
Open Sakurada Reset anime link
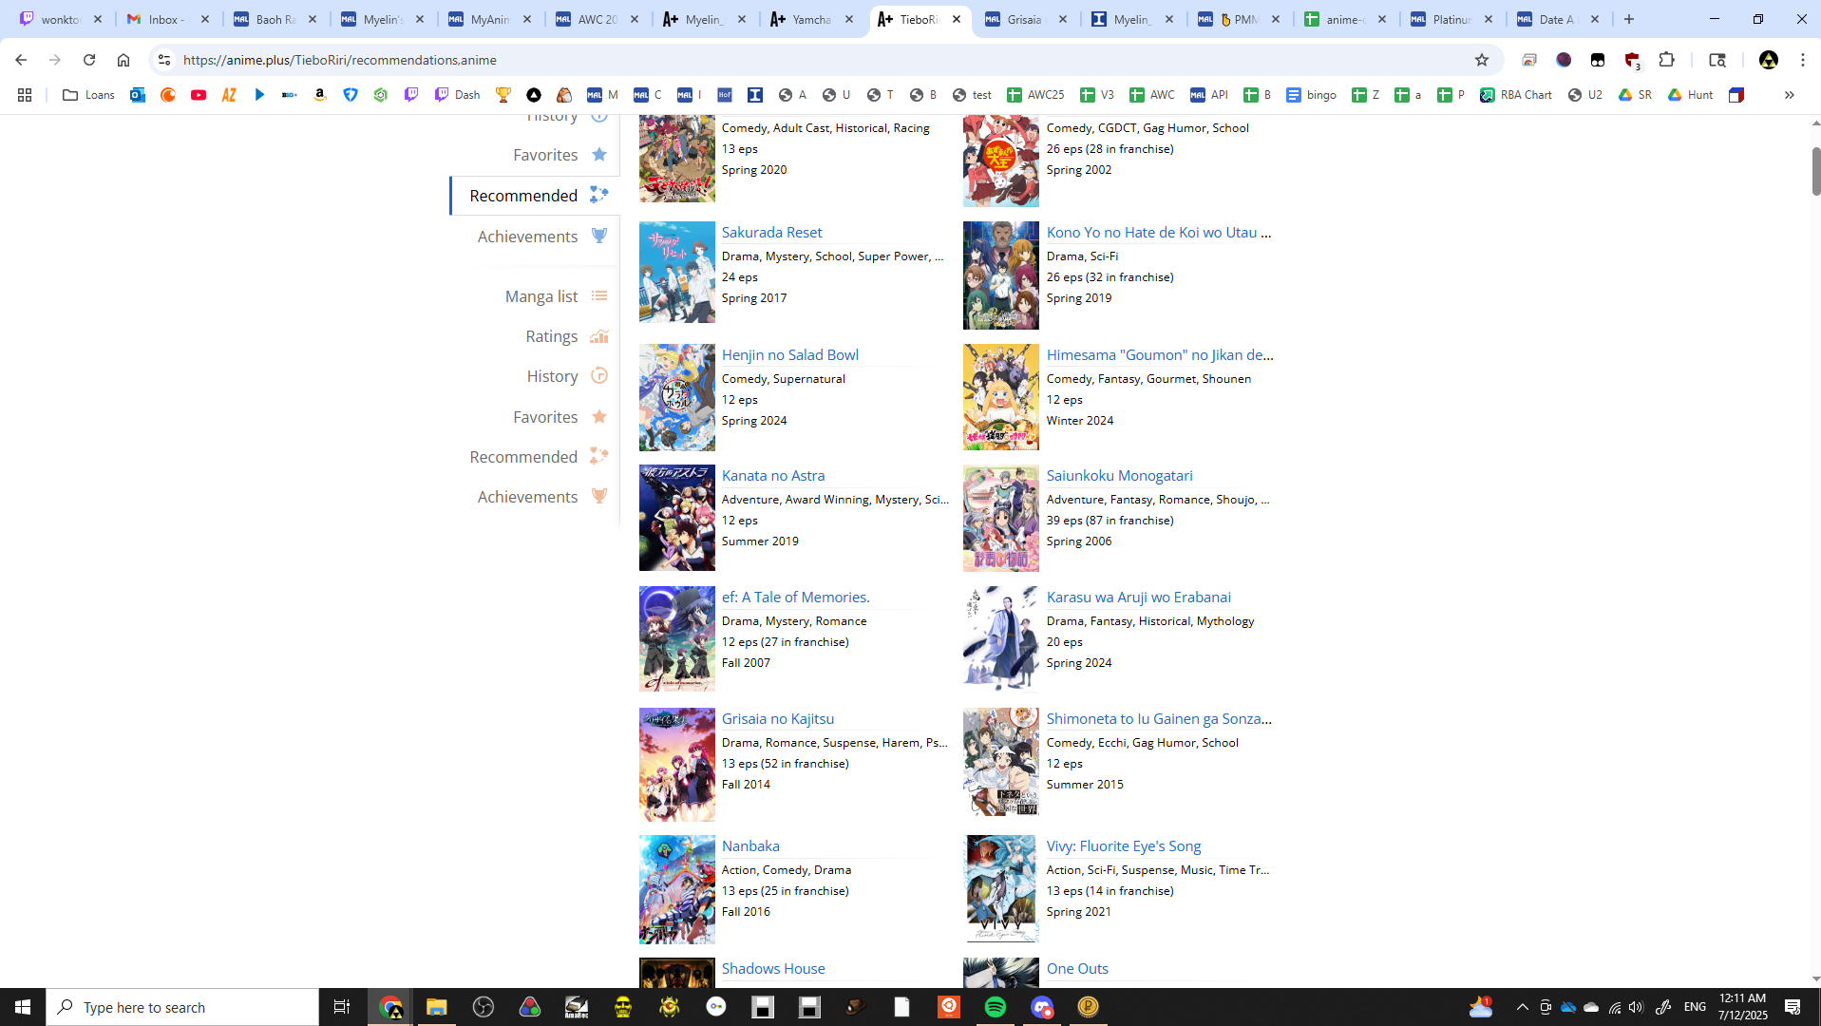(771, 233)
